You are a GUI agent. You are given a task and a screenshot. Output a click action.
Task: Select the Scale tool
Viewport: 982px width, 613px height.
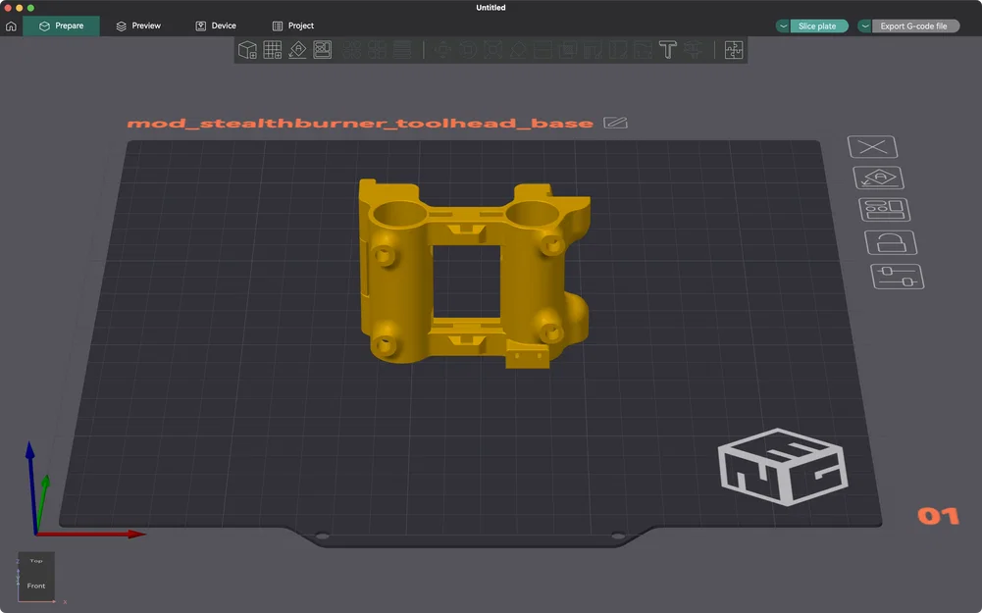(x=495, y=49)
